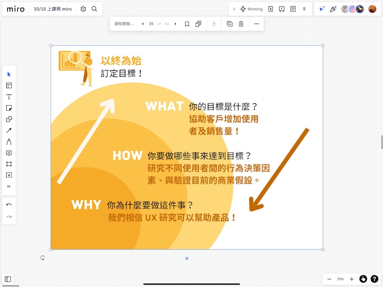This screenshot has width=383, height=287.
Task: Open the board search magnifier
Action: [94, 9]
